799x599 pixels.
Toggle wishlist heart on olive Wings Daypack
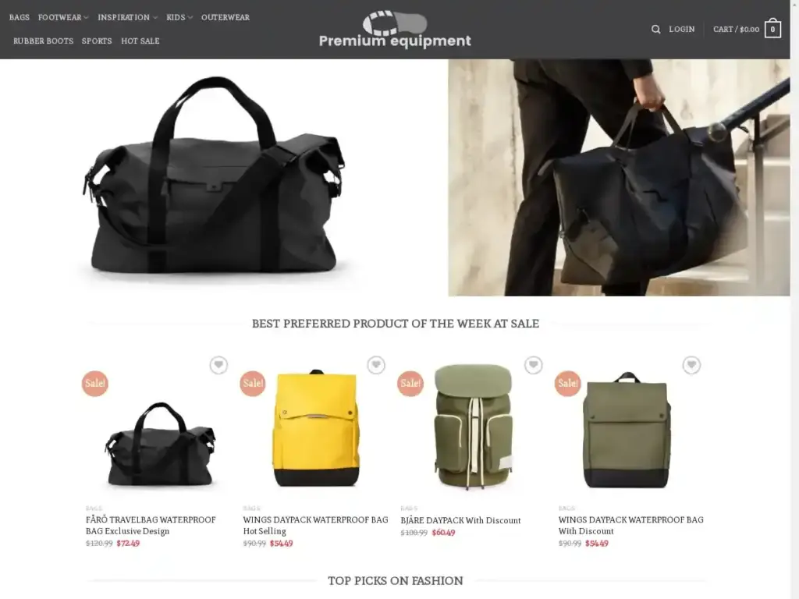point(691,365)
